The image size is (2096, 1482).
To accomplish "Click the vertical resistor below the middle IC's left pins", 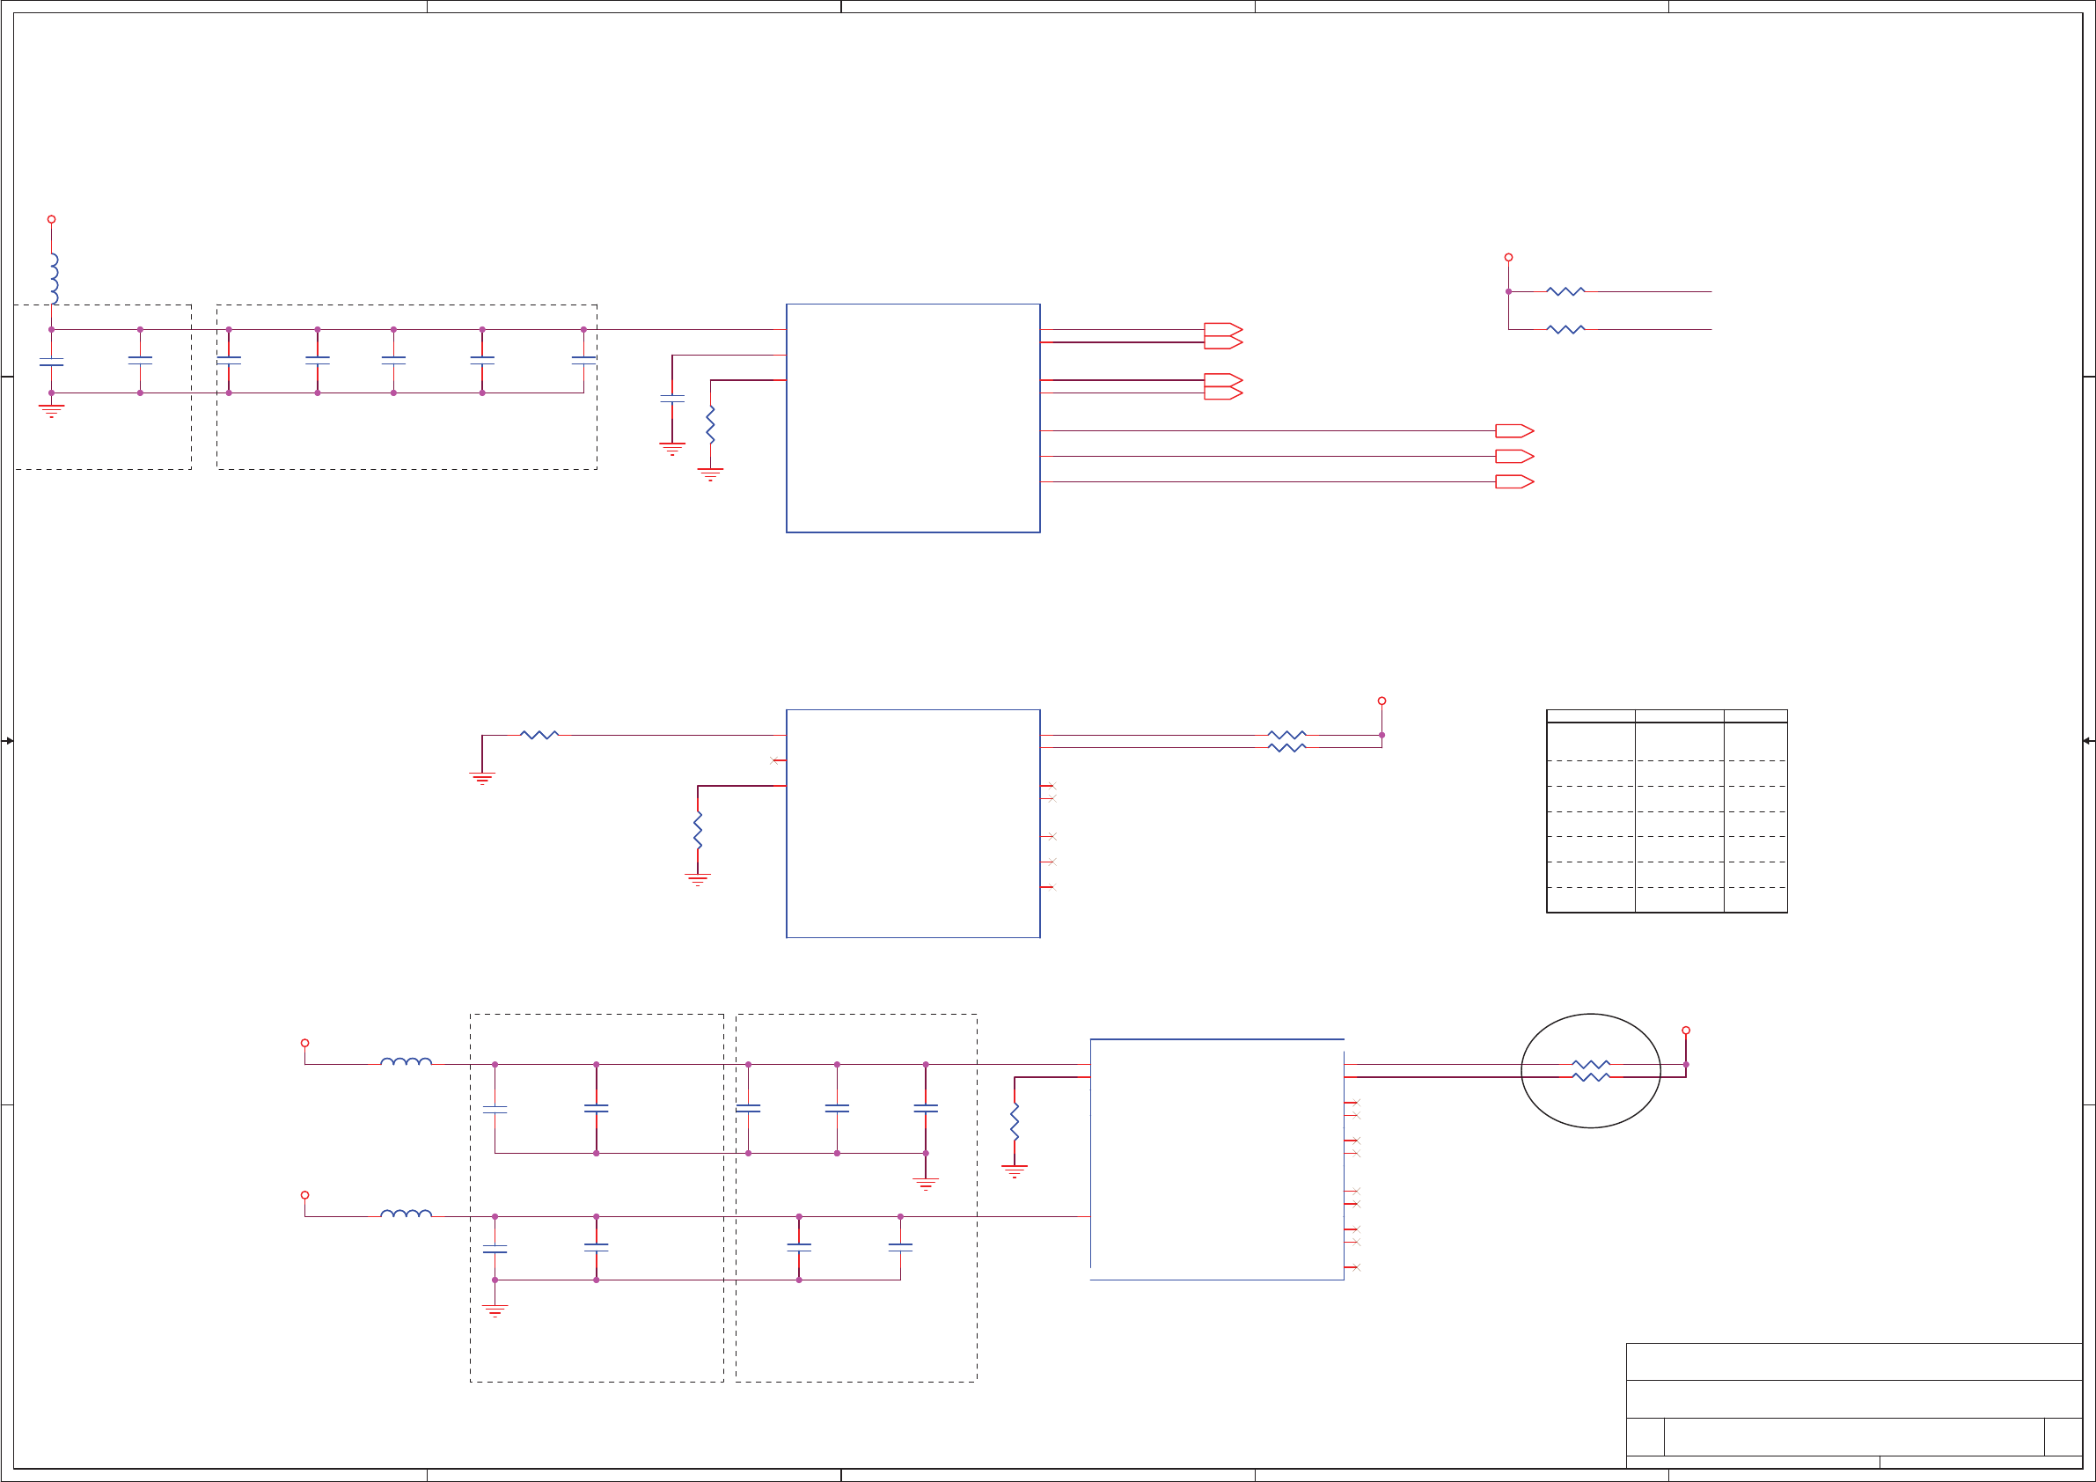I will point(698,830).
